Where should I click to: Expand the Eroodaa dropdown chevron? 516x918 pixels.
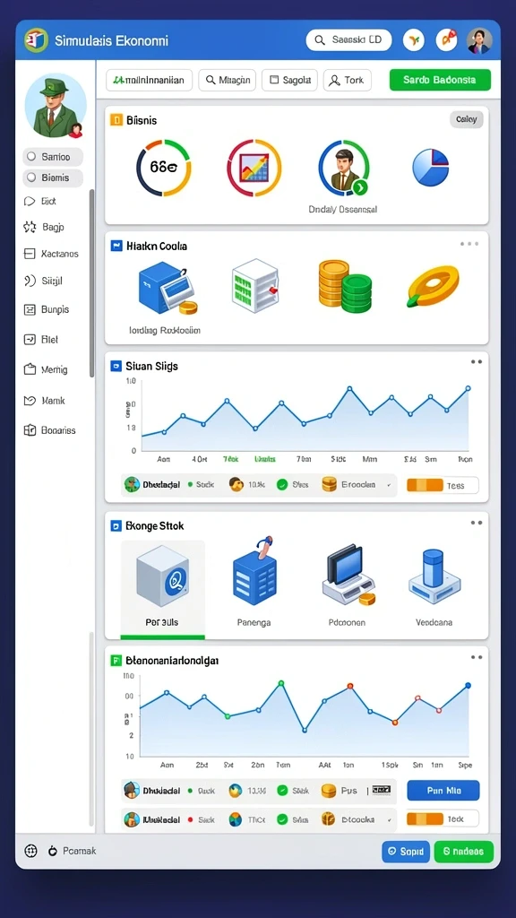(x=389, y=485)
